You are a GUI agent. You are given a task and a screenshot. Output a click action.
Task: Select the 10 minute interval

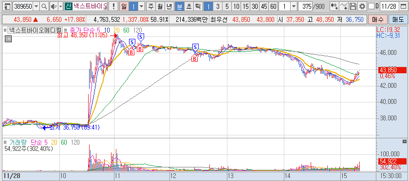(x=236, y=6)
